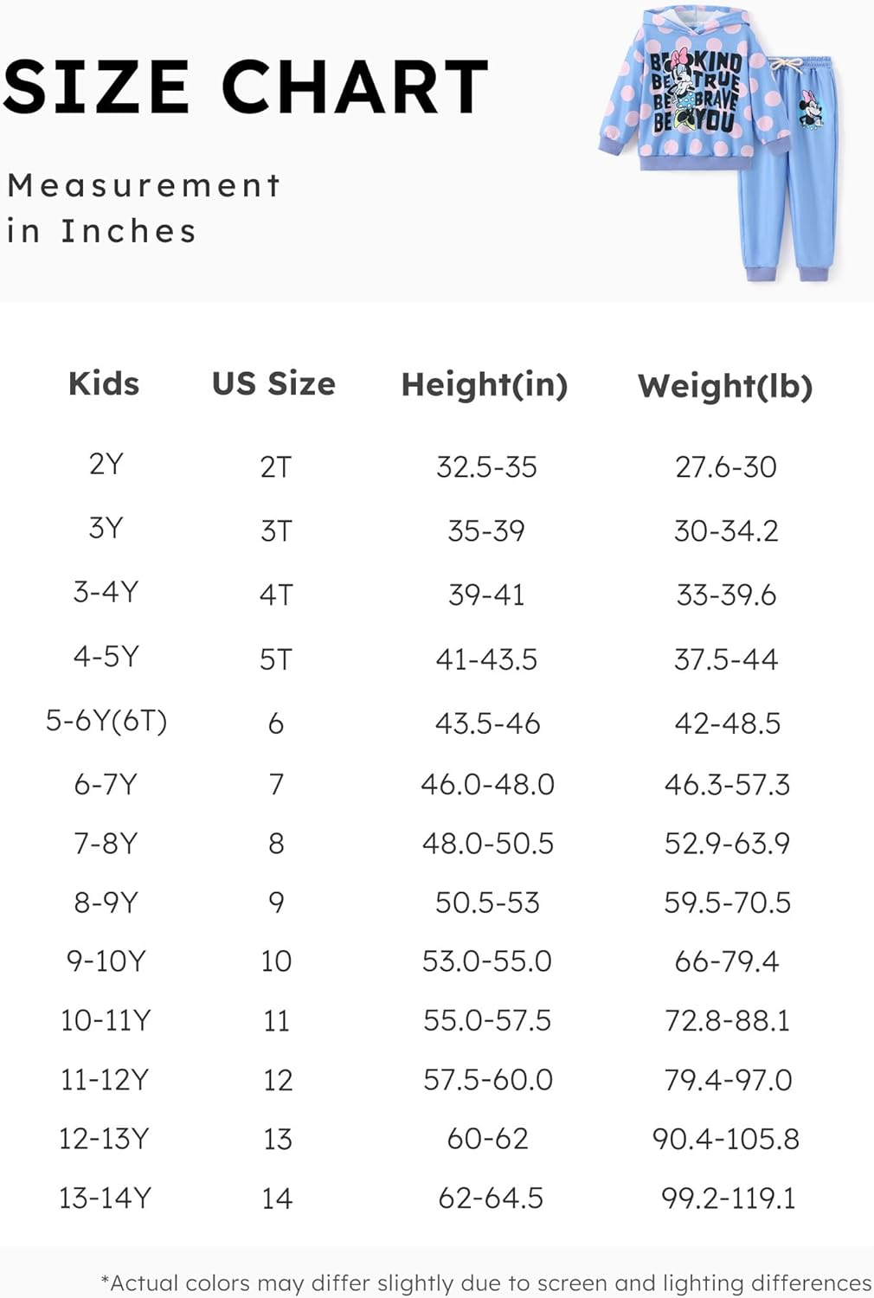
Task: Select the 39-41 height value
Action: click(486, 595)
